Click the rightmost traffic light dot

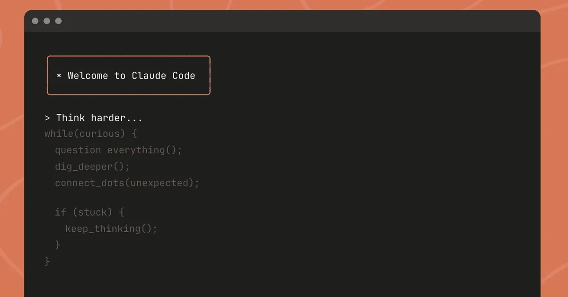[58, 21]
